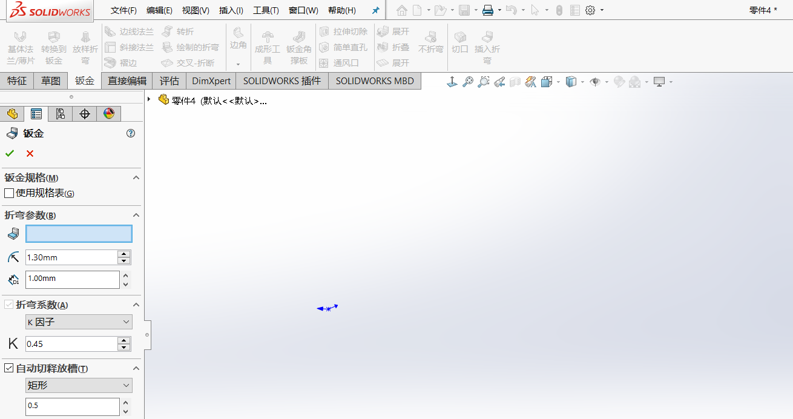The image size is (793, 419).
Task: Open the 编辑(E) menu
Action: click(159, 10)
